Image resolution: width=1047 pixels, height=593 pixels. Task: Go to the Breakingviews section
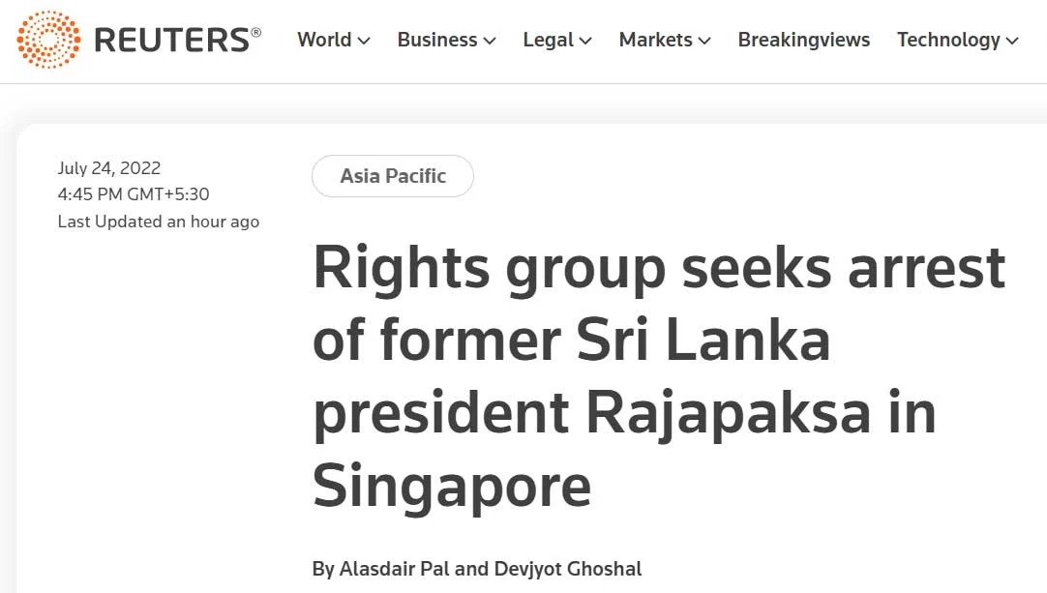click(803, 40)
